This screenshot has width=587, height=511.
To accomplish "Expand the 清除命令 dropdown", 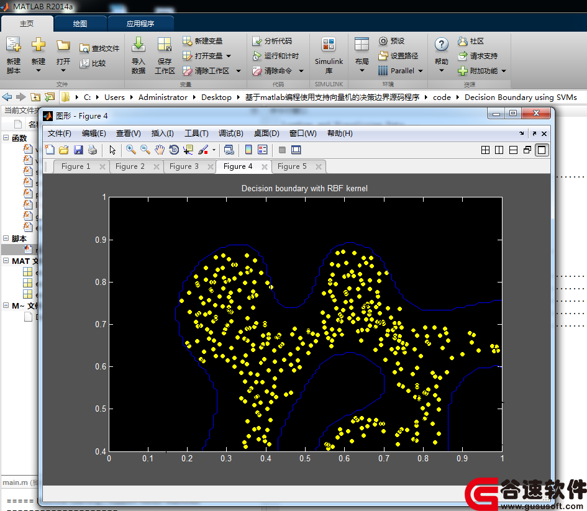I will pos(301,71).
